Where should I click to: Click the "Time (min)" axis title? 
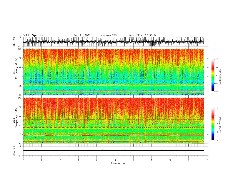(x=118, y=163)
